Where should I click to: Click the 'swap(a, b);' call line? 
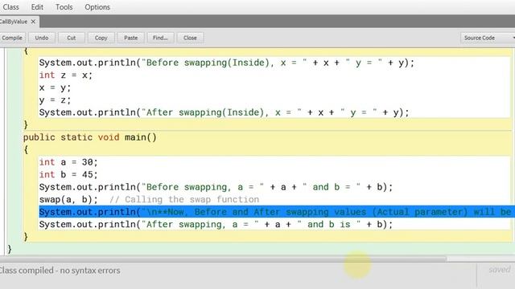tap(68, 200)
